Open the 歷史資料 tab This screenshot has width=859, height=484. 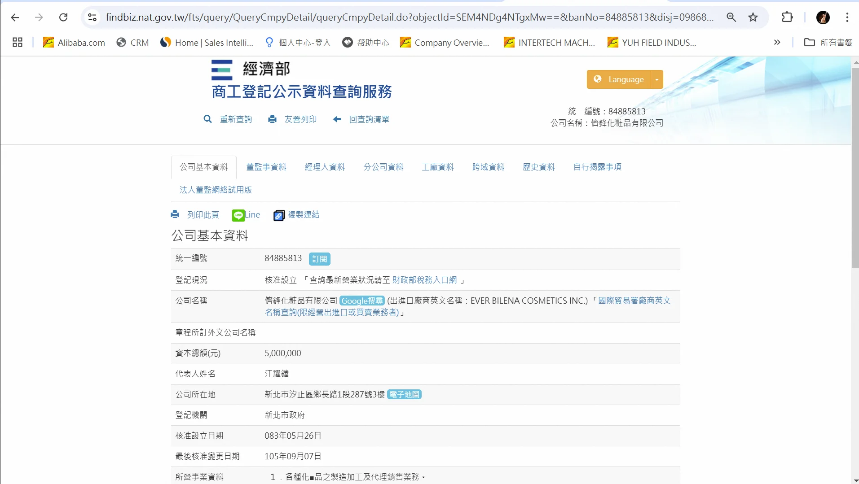tap(538, 167)
